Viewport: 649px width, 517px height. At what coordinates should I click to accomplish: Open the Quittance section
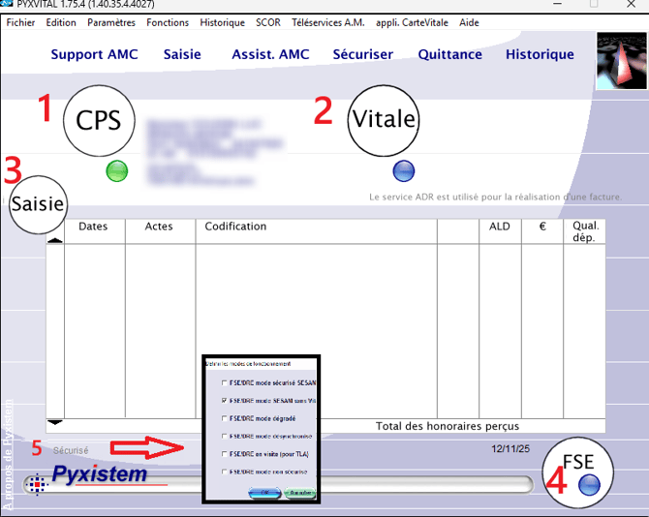click(449, 54)
